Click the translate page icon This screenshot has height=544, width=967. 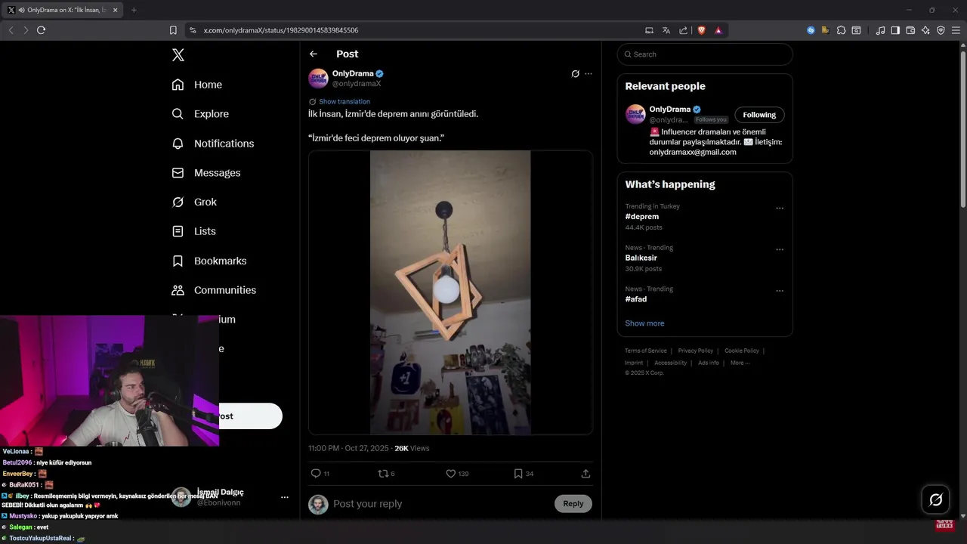pos(666,30)
